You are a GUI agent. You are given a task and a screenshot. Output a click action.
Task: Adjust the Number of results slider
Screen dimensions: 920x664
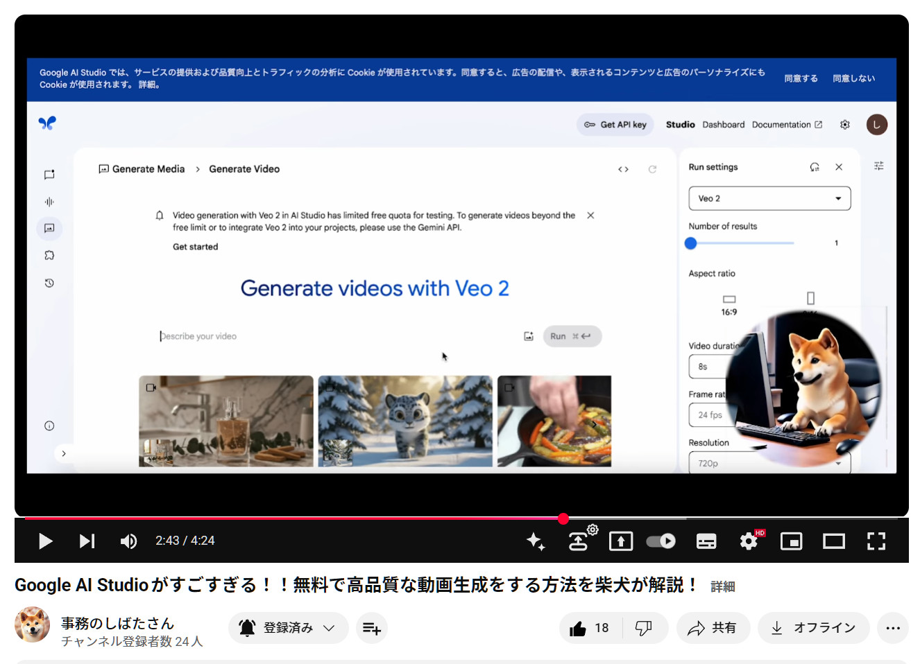pos(740,243)
